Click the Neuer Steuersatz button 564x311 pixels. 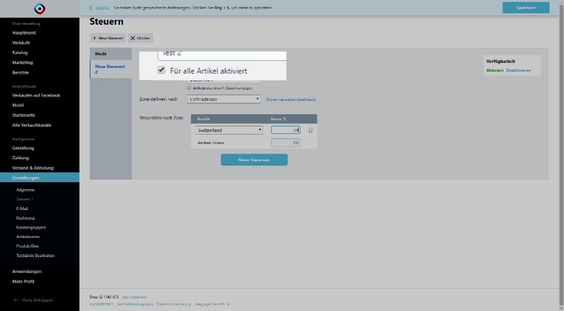point(254,160)
